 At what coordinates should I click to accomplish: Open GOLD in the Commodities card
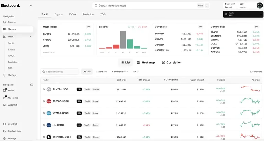point(235,44)
